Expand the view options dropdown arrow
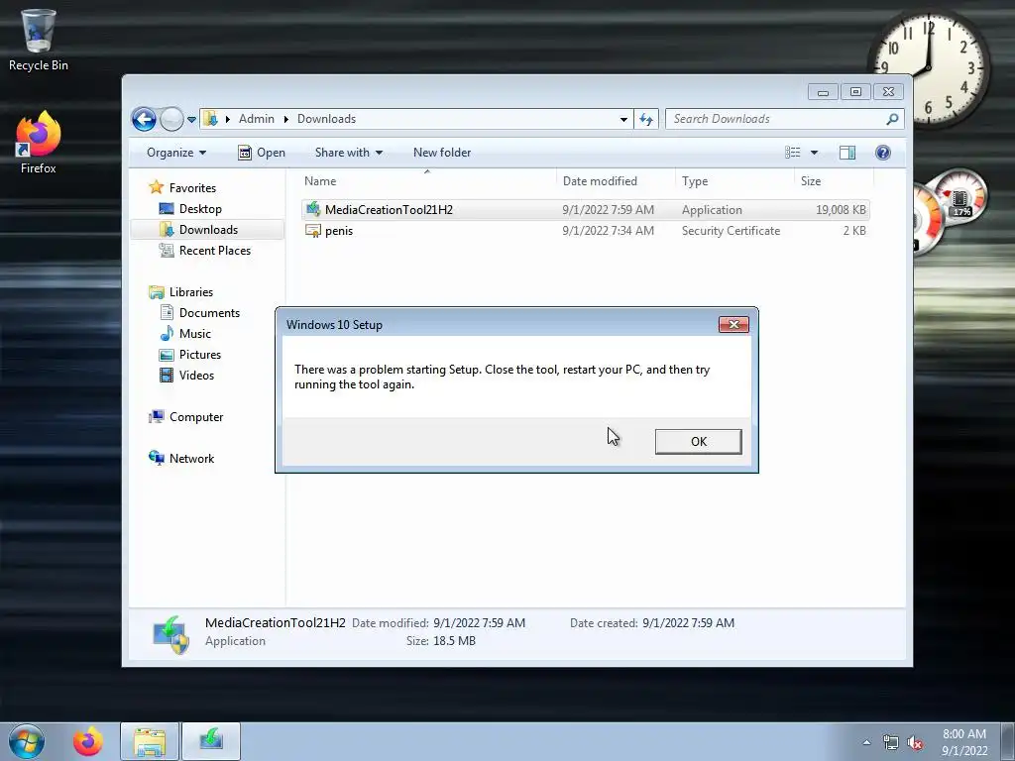This screenshot has height=761, width=1015. pos(815,153)
